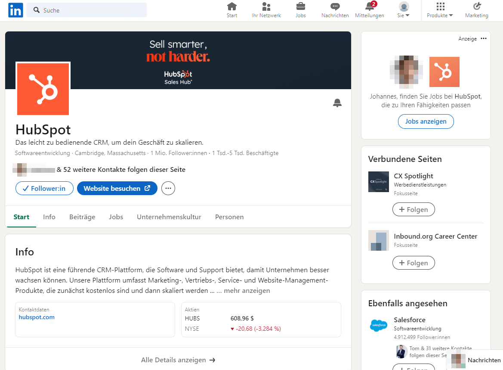The width and height of the screenshot is (503, 370).
Task: Click the Suche search field
Action: [x=86, y=10]
